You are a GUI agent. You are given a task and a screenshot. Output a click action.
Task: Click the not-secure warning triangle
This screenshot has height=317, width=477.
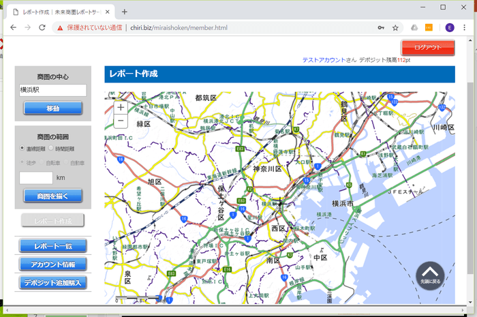(x=60, y=28)
